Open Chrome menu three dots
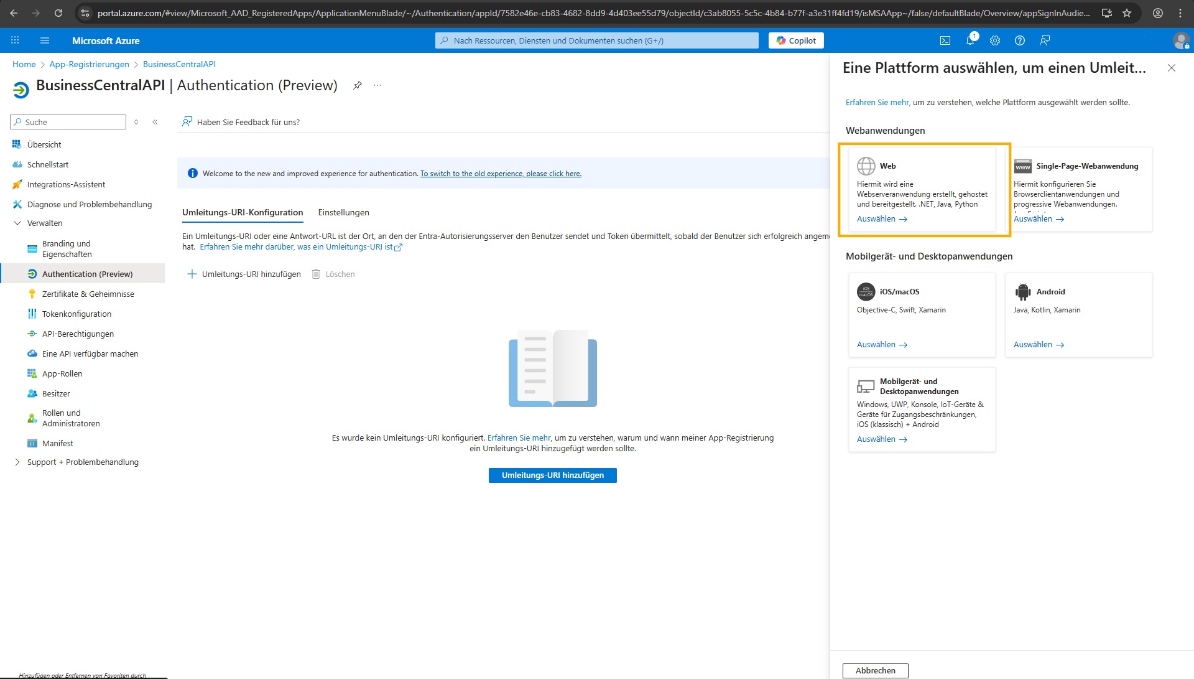Screen dimensions: 1194x679 pos(1180,12)
